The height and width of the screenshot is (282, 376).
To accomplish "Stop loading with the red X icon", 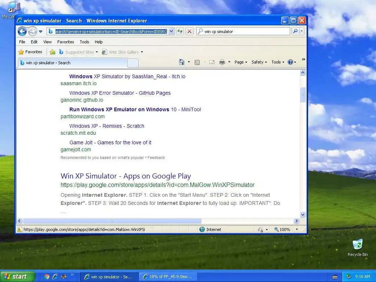I will [189, 32].
